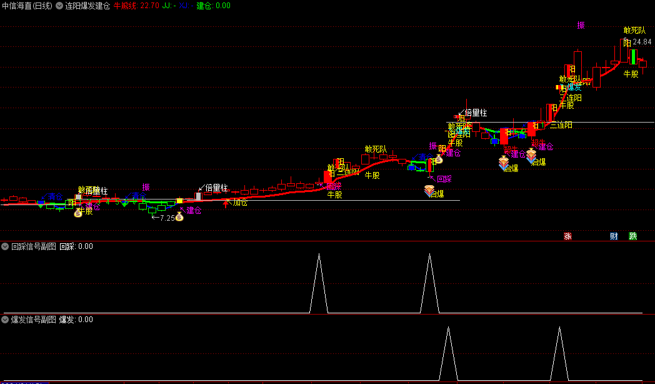Click the yellow candle above 建仓 arrow
This screenshot has width=655, height=384.
pyautogui.click(x=179, y=201)
